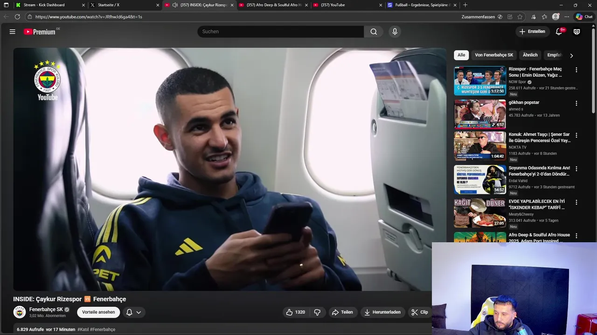Expand the notification preference chevron
Image resolution: width=597 pixels, height=335 pixels.
[139, 312]
